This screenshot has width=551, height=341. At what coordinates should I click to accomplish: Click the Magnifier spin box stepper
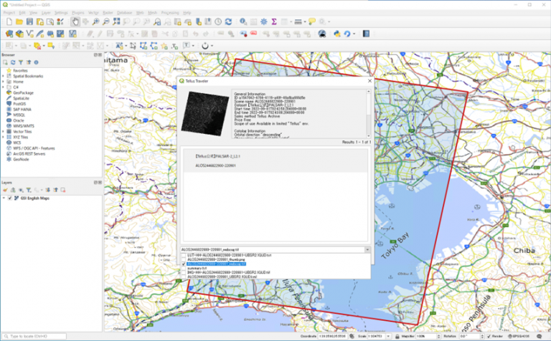(438, 337)
